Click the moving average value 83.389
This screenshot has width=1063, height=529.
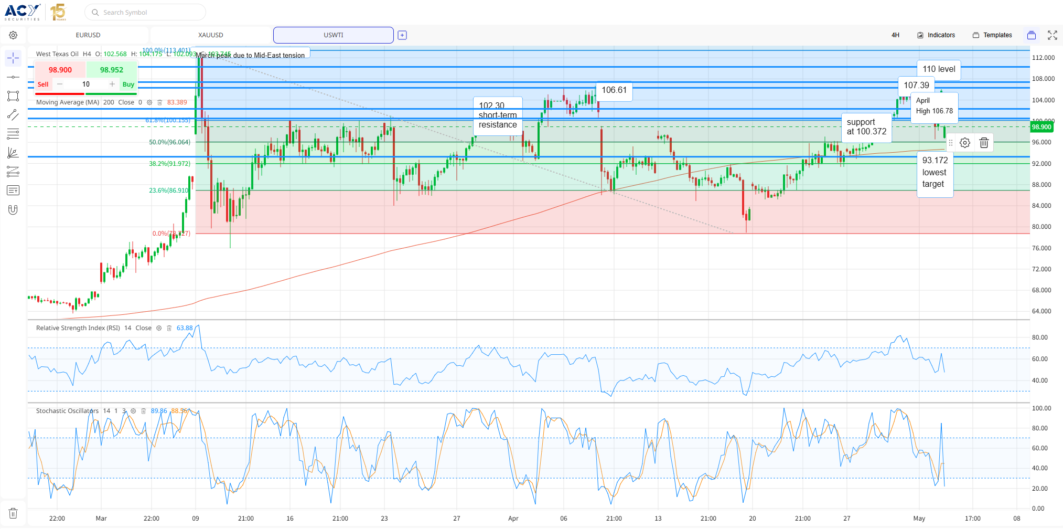point(177,102)
